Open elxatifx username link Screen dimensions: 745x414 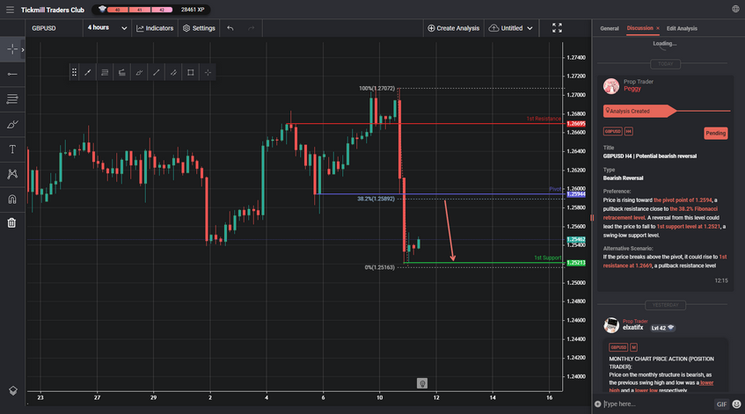click(x=633, y=328)
